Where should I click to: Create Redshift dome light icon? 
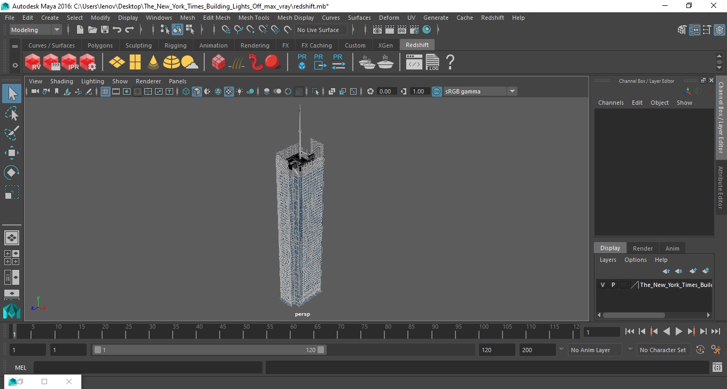coord(171,63)
